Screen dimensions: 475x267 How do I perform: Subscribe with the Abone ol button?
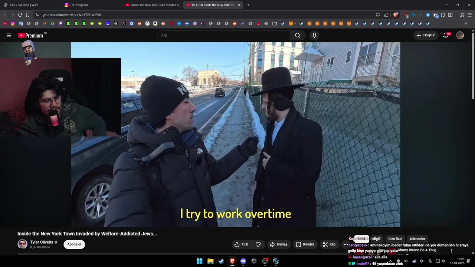[x=74, y=244]
